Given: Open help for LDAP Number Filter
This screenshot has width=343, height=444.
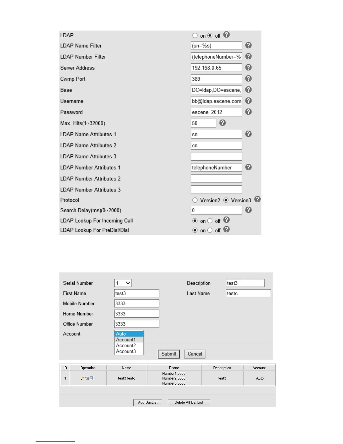Looking at the screenshot, I should tap(248, 56).
